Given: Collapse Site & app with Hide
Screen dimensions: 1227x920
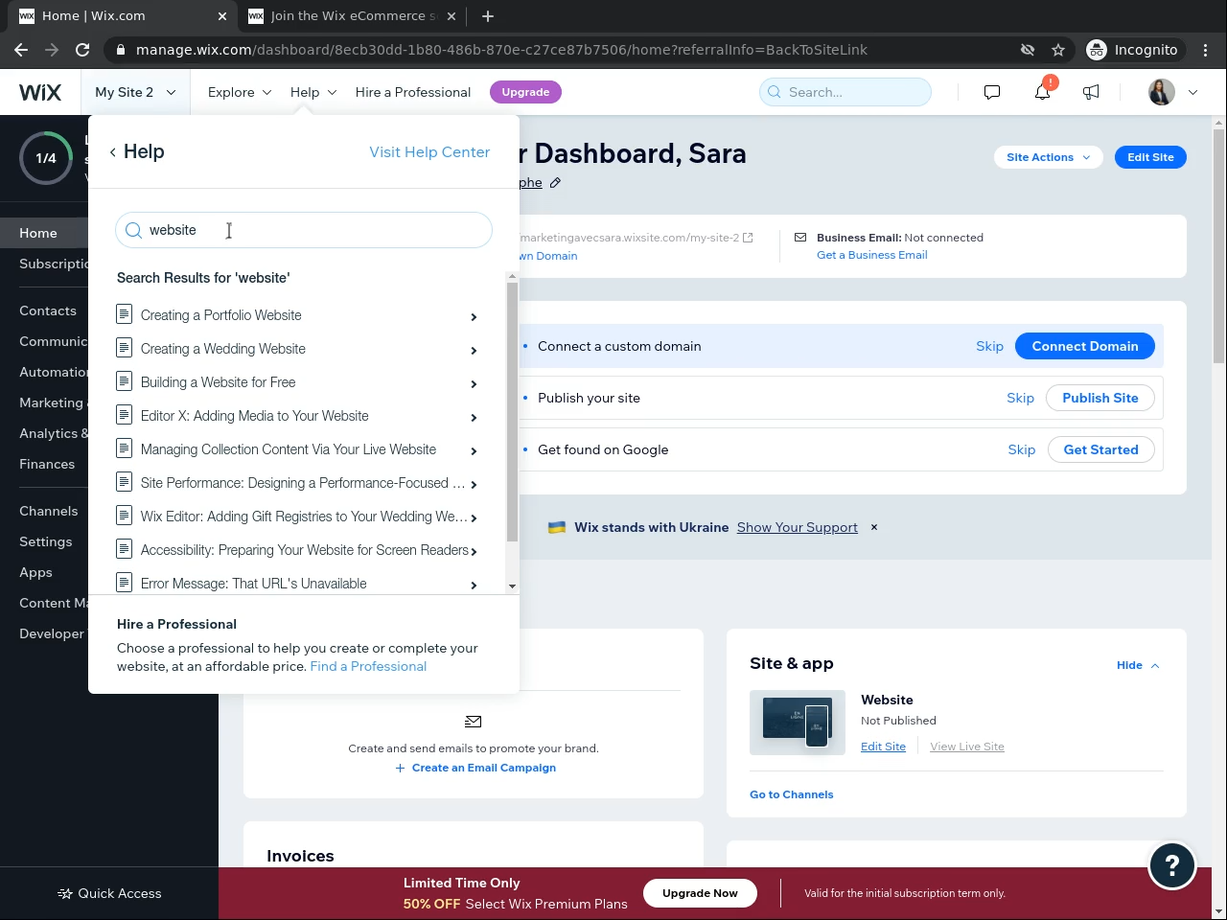Looking at the screenshot, I should tap(1138, 665).
